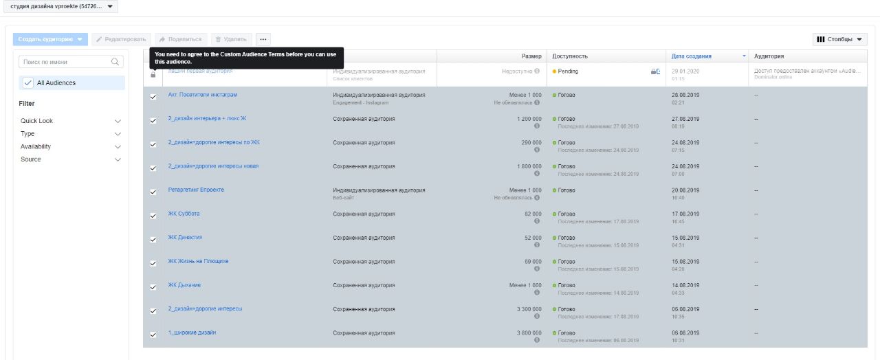Toggle the All Audiences checkmark filter
This screenshot has width=880, height=360.
pyautogui.click(x=27, y=82)
